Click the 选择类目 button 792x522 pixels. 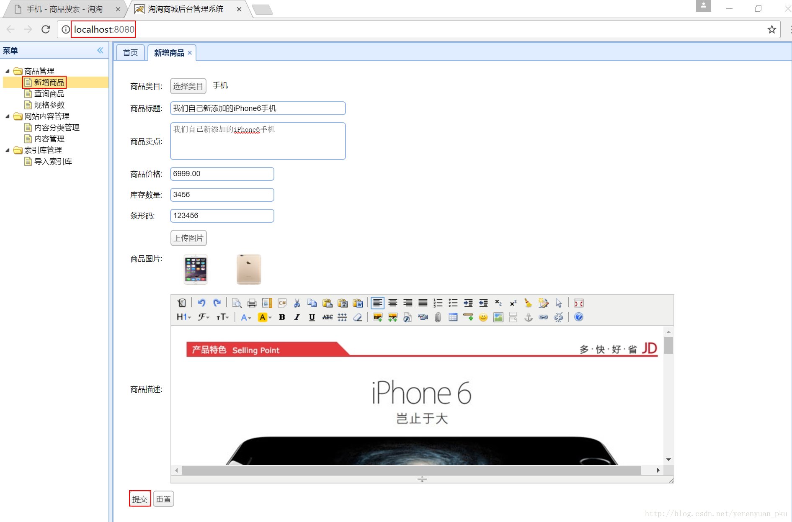pos(188,86)
